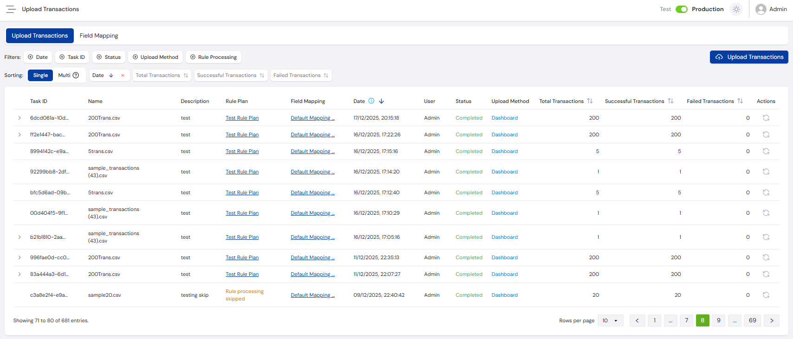Toggle Total Transactions sorting chip
Viewport: 793px width, 339px height.
161,75
